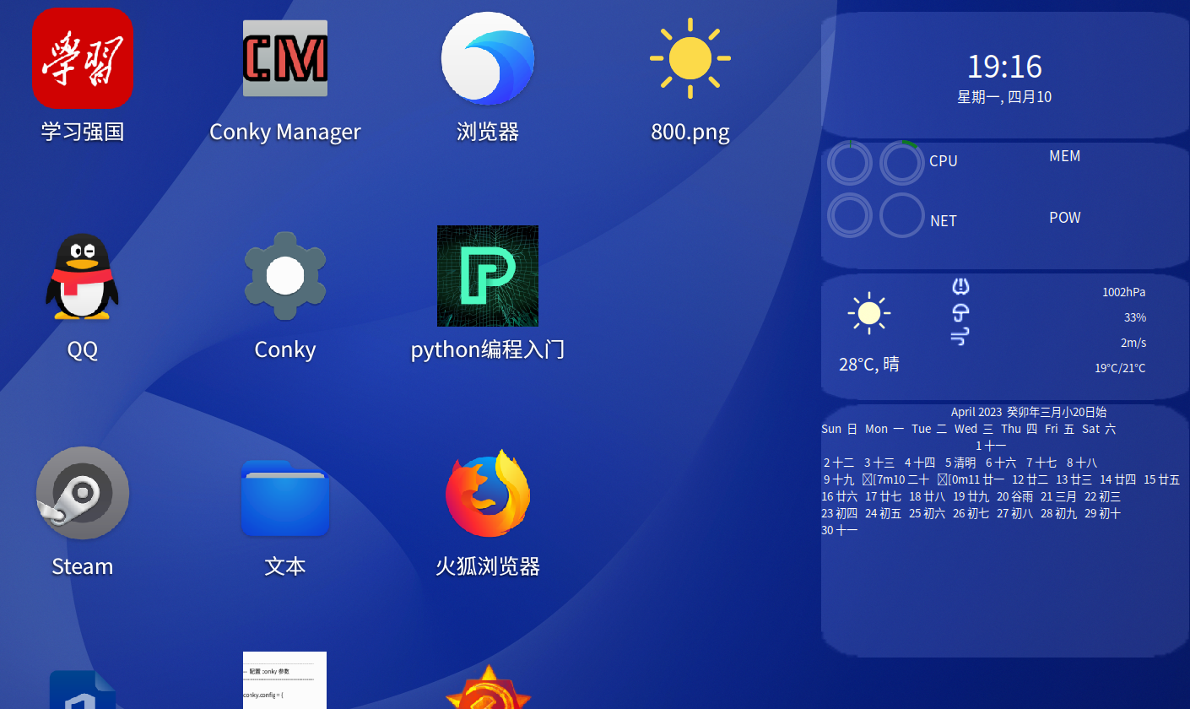This screenshot has width=1190, height=709.
Task: Open the Conky gear icon
Action: point(284,276)
